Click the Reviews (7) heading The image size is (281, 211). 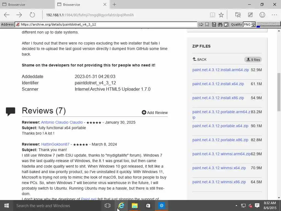pos(44,110)
